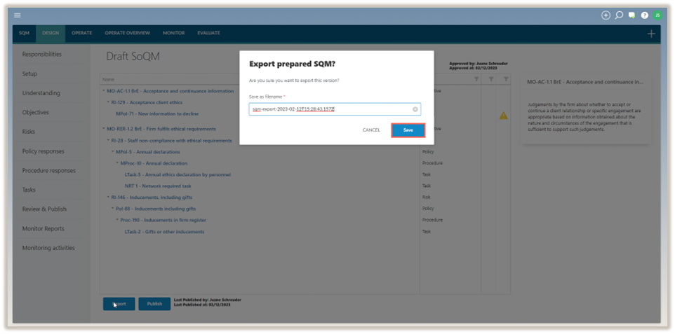Go to the Monitor tab
This screenshot has height=334, width=675.
(x=173, y=33)
